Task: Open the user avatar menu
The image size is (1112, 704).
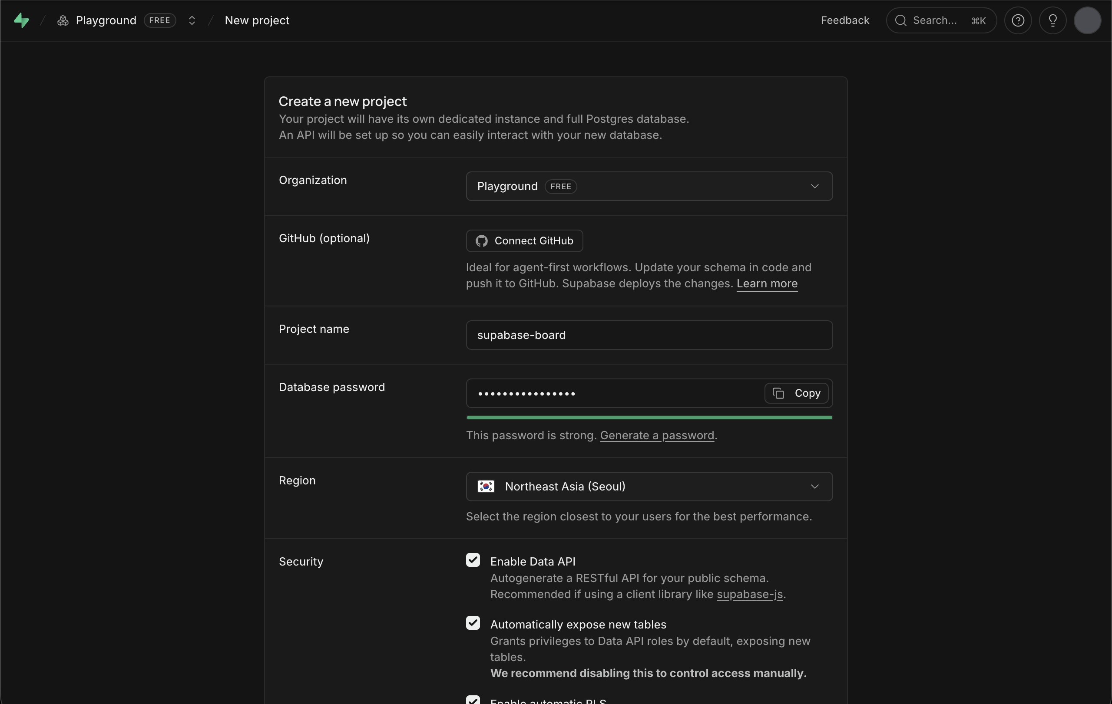Action: [x=1087, y=20]
